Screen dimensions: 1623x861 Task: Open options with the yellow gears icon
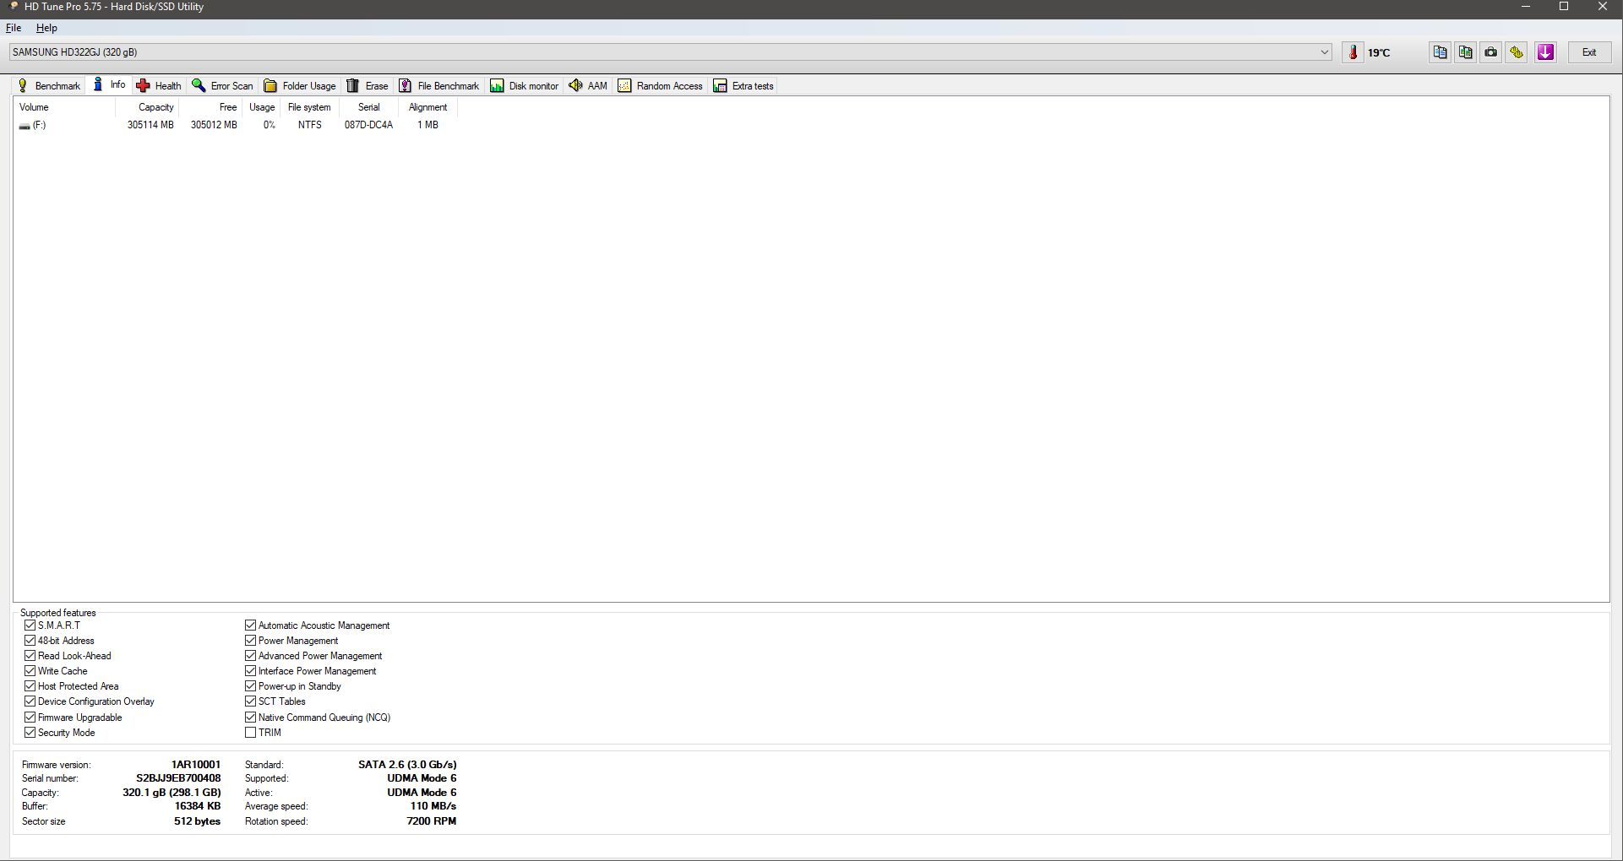point(1517,52)
